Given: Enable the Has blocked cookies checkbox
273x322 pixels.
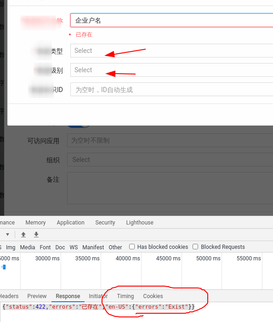Looking at the screenshot, I should tap(132, 247).
